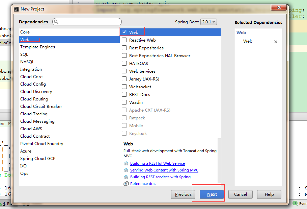Click the Mobile checkbox
The image size is (307, 209).
(x=124, y=125)
